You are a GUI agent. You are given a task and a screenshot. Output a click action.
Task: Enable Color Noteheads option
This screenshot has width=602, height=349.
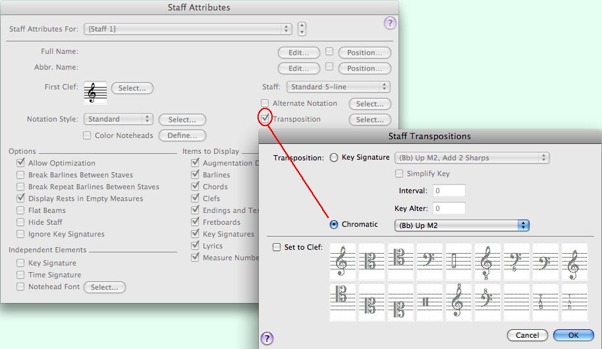[x=87, y=135]
